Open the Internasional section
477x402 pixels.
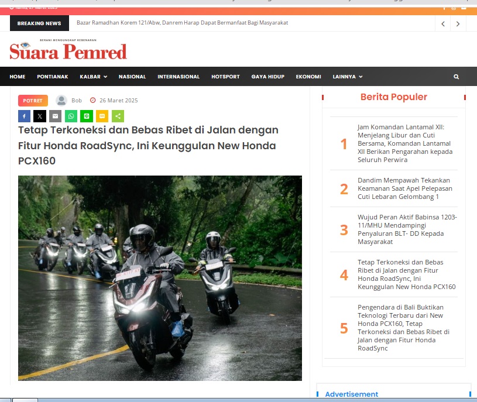tap(179, 77)
